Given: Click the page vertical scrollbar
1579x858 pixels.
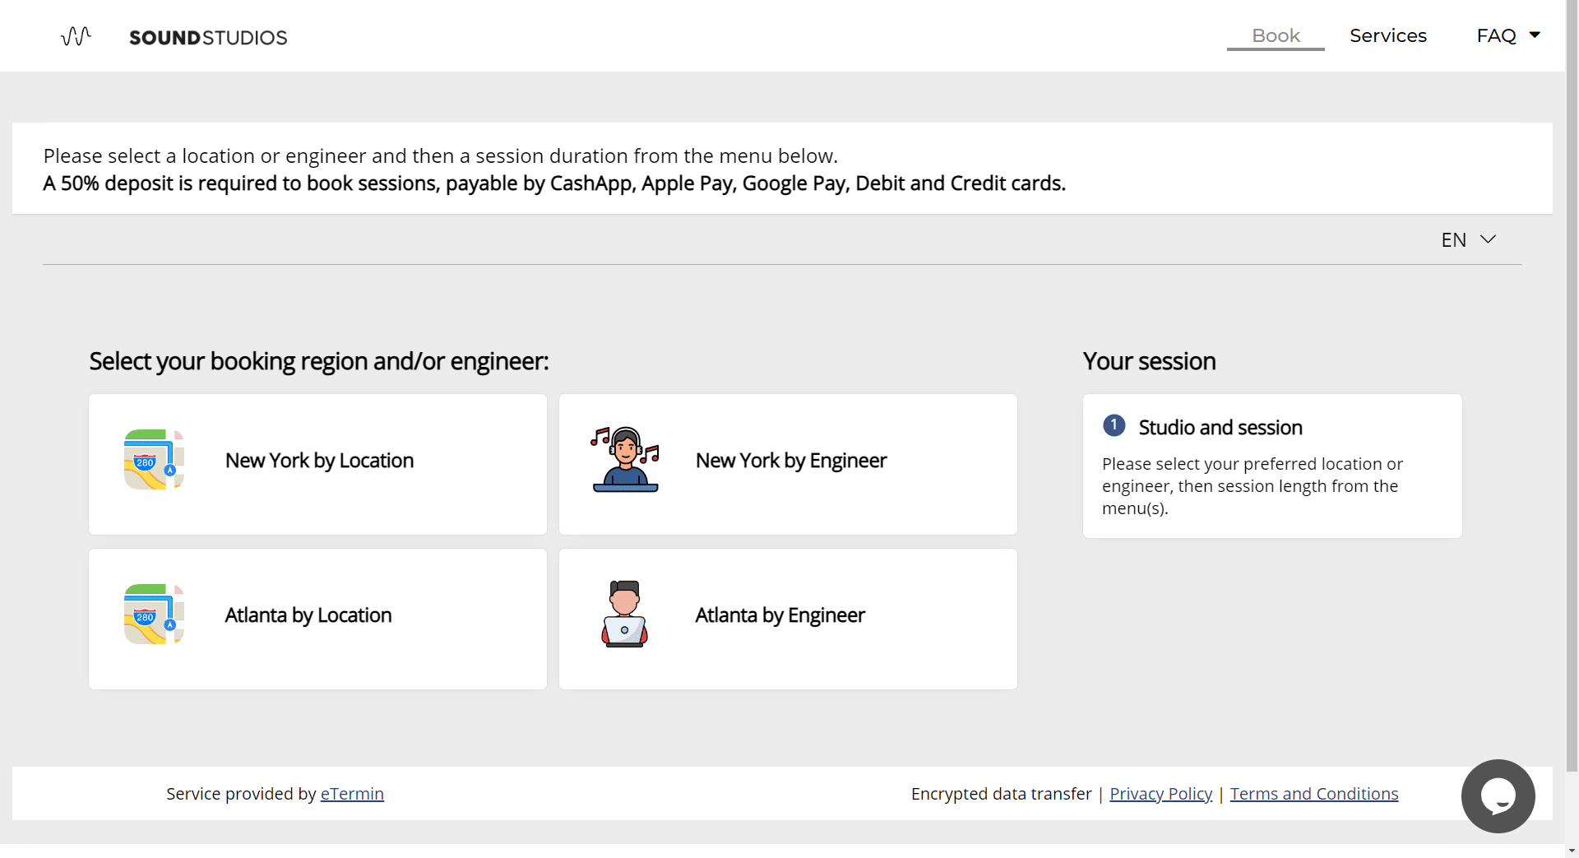Looking at the screenshot, I should coord(1572,387).
